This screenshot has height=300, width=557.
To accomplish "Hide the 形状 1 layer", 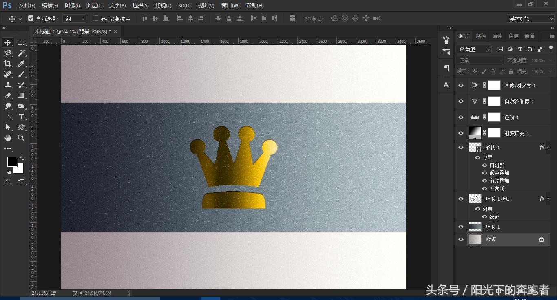I will click(x=461, y=147).
